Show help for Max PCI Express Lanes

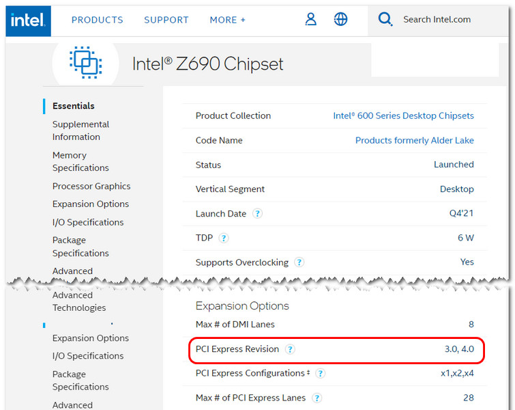tap(317, 398)
